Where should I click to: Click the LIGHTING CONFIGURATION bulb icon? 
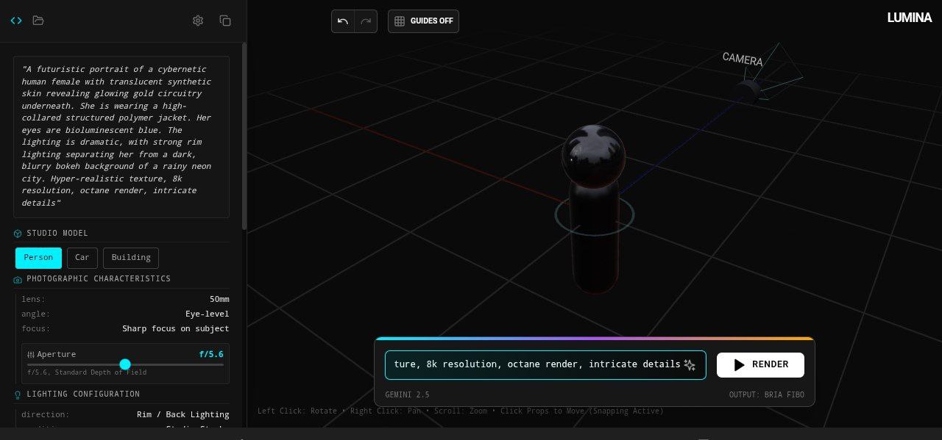18,394
